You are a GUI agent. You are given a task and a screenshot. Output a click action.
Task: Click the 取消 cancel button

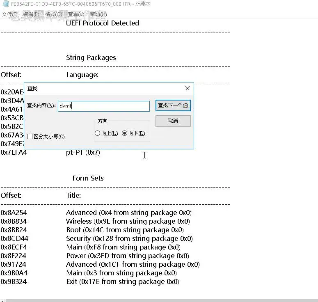[x=173, y=121]
